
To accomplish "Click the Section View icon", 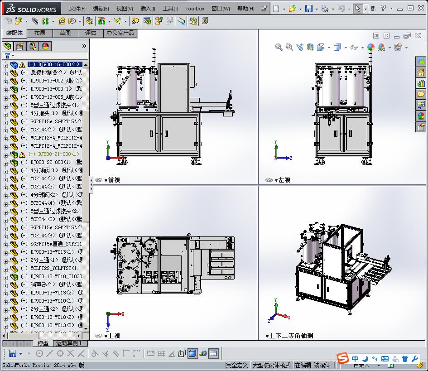I will coord(310,47).
